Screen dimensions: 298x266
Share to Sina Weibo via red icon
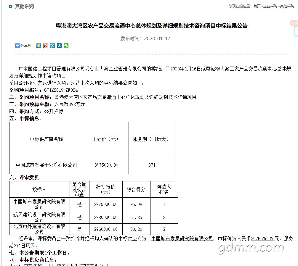pyautogui.click(x=46, y=46)
